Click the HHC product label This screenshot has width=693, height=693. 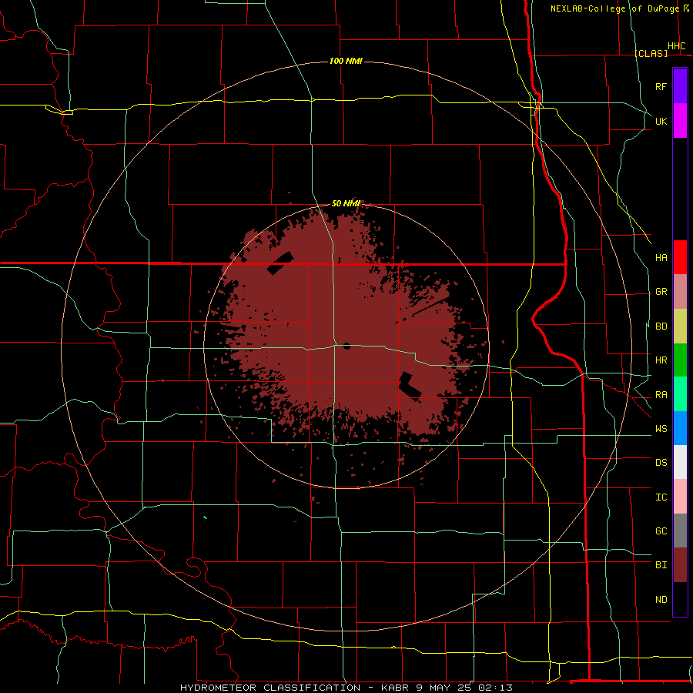click(676, 46)
